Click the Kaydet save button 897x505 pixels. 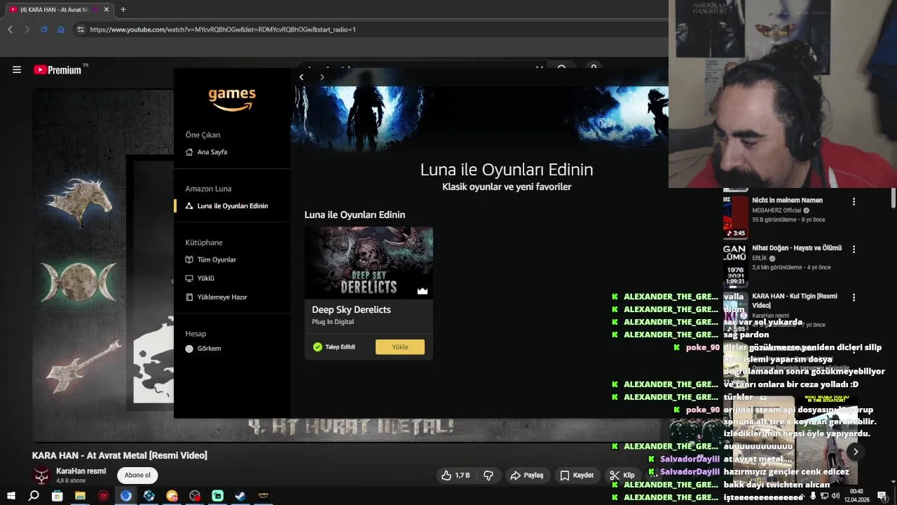coord(577,476)
